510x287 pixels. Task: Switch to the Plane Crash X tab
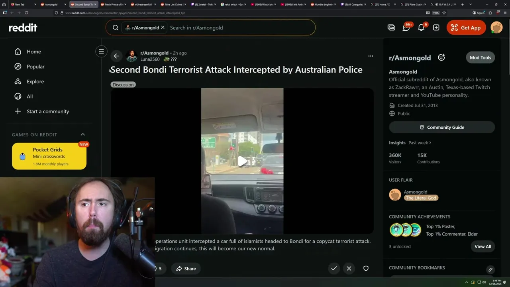(413, 4)
